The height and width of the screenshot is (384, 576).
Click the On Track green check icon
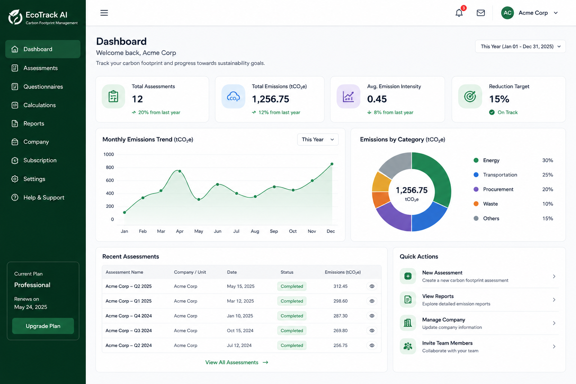492,112
